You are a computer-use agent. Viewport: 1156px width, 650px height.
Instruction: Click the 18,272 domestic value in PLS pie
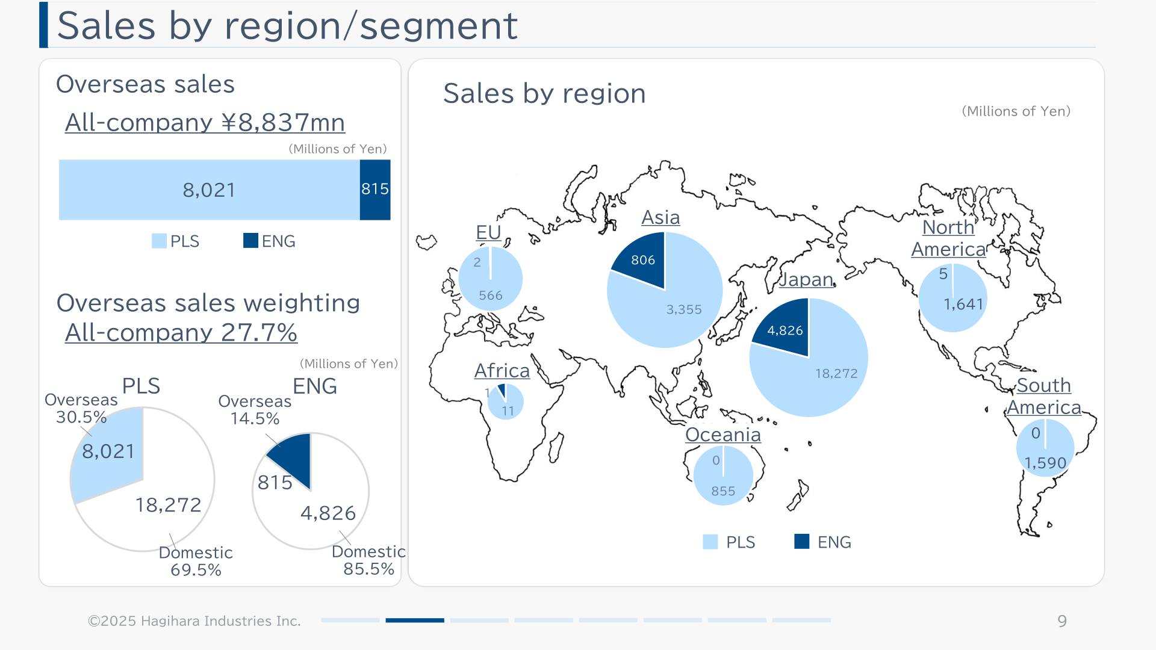(169, 506)
